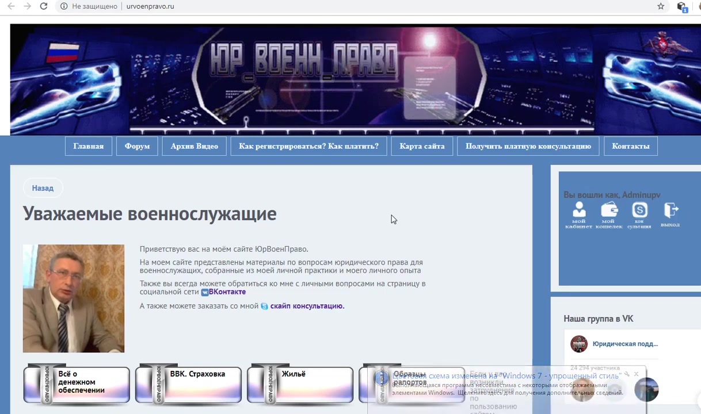Click 'ЮрВоенПраво' site header banner

click(355, 79)
